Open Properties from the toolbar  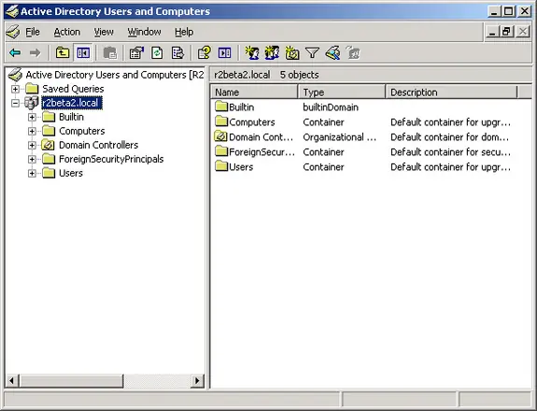[x=136, y=52]
